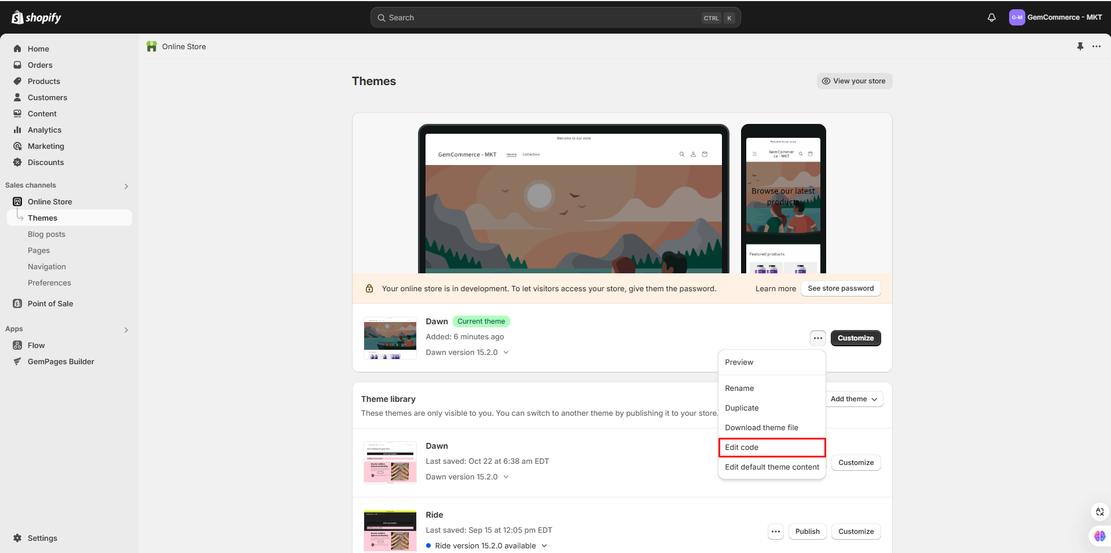Click the current Dawn theme actions button
Image resolution: width=1111 pixels, height=553 pixels.
[x=817, y=338]
